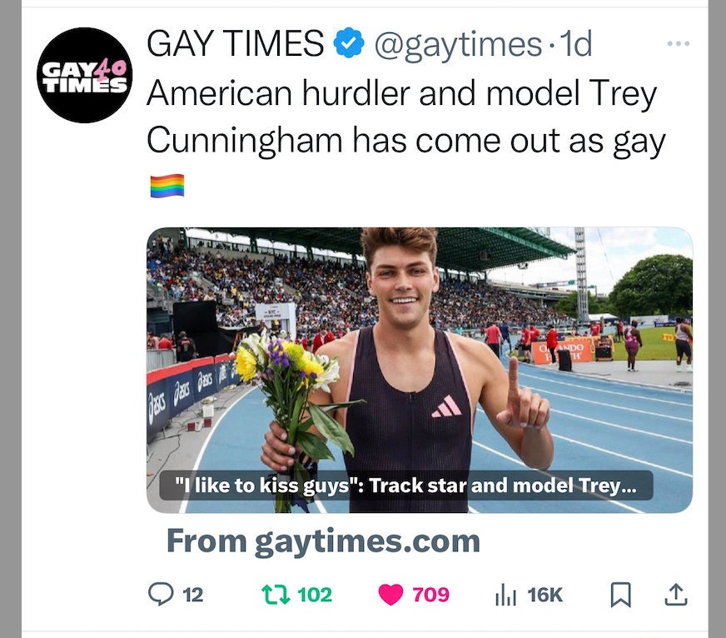View analytics via bar chart icon
The width and height of the screenshot is (726, 638).
(505, 595)
